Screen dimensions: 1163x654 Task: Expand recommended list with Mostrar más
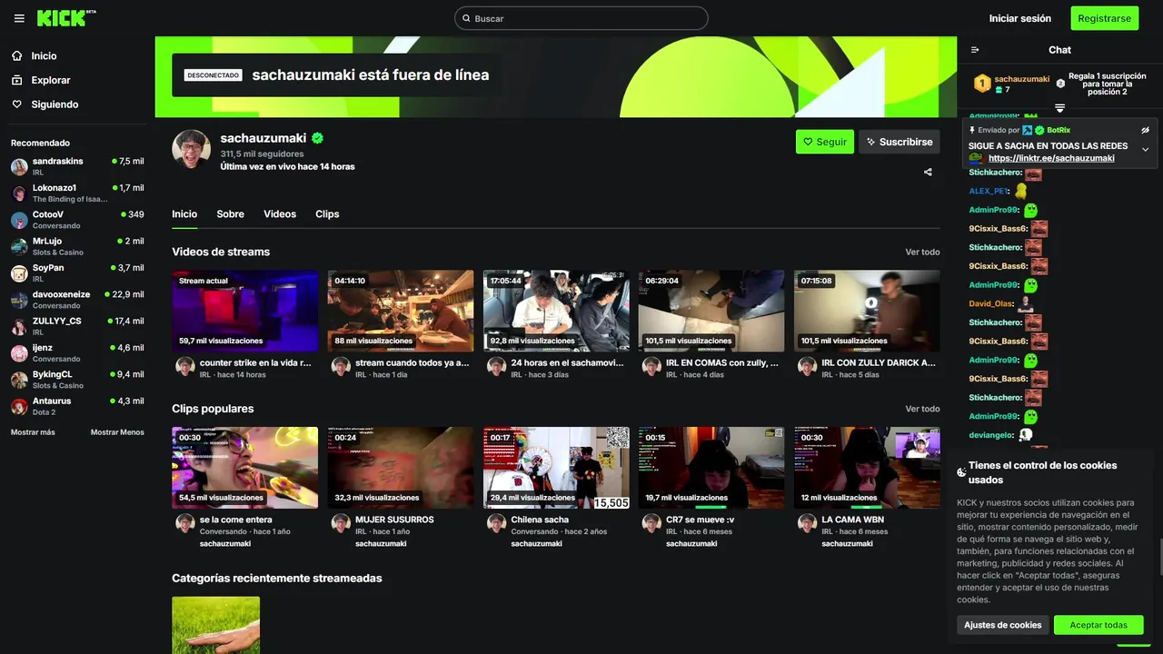pyautogui.click(x=33, y=432)
